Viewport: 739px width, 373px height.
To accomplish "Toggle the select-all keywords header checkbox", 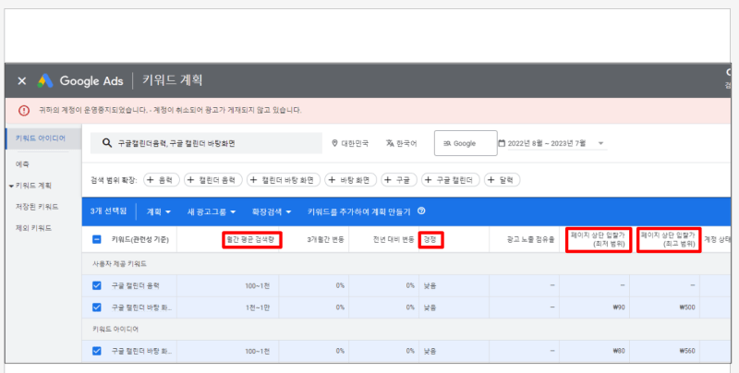I will (97, 239).
